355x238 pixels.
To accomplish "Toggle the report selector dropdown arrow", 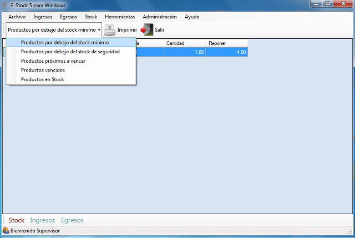I will (x=99, y=30).
